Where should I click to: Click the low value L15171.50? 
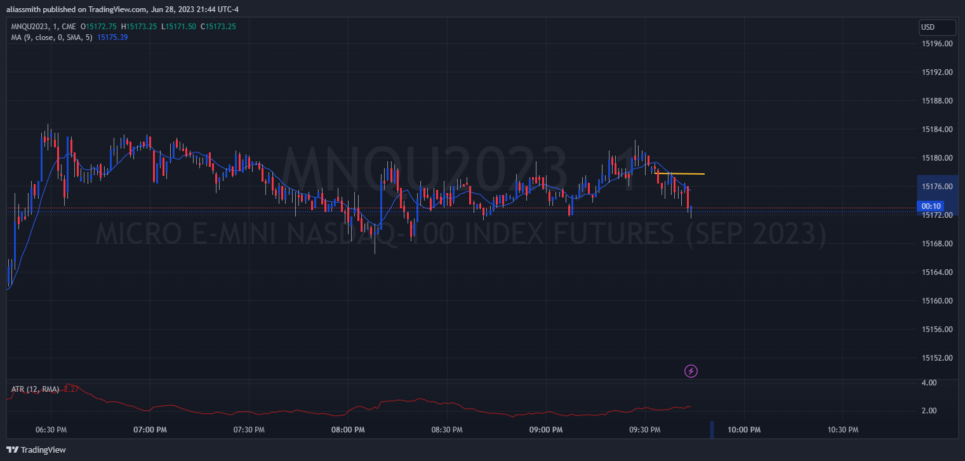point(178,26)
